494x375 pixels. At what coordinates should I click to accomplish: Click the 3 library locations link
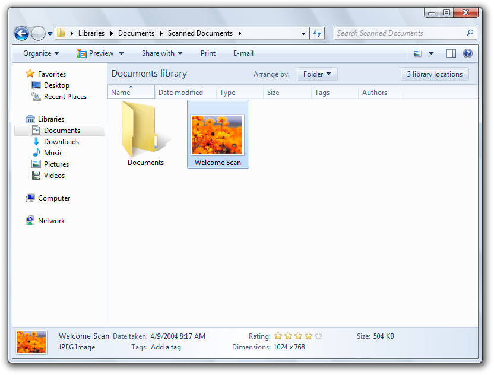435,74
